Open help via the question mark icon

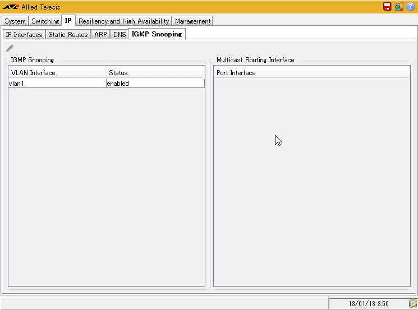pos(411,7)
